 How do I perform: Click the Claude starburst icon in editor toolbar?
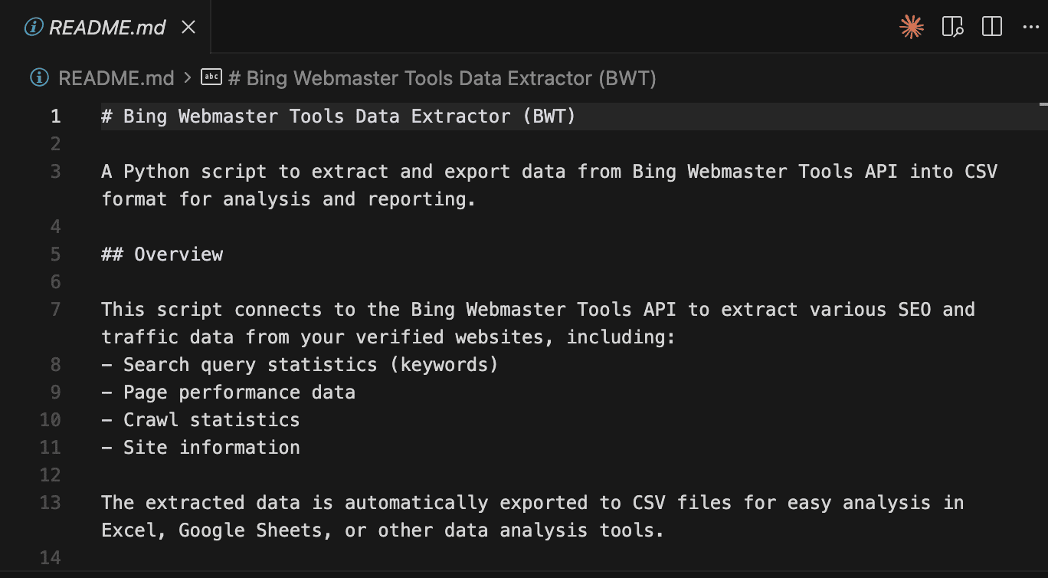tap(911, 28)
